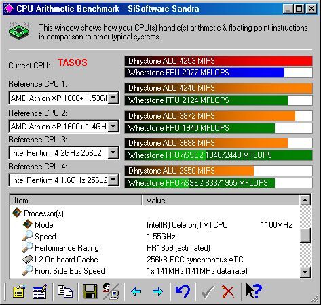Click the red Dhrystone ALU 4253 MIPS bar
The height and width of the screenshot is (305, 321).
click(x=219, y=61)
